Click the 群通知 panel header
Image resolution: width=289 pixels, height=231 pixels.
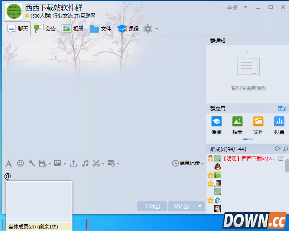tap(248, 41)
